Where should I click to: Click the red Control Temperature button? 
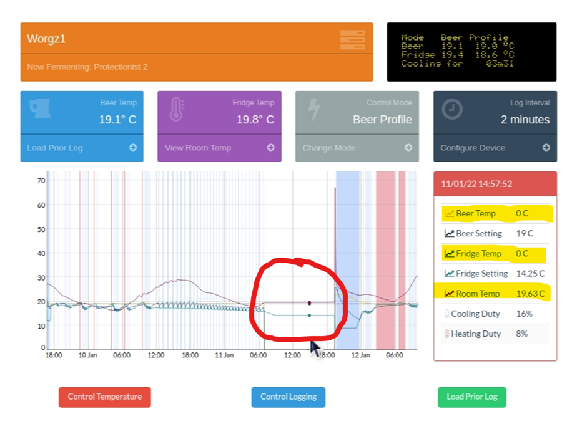(105, 397)
